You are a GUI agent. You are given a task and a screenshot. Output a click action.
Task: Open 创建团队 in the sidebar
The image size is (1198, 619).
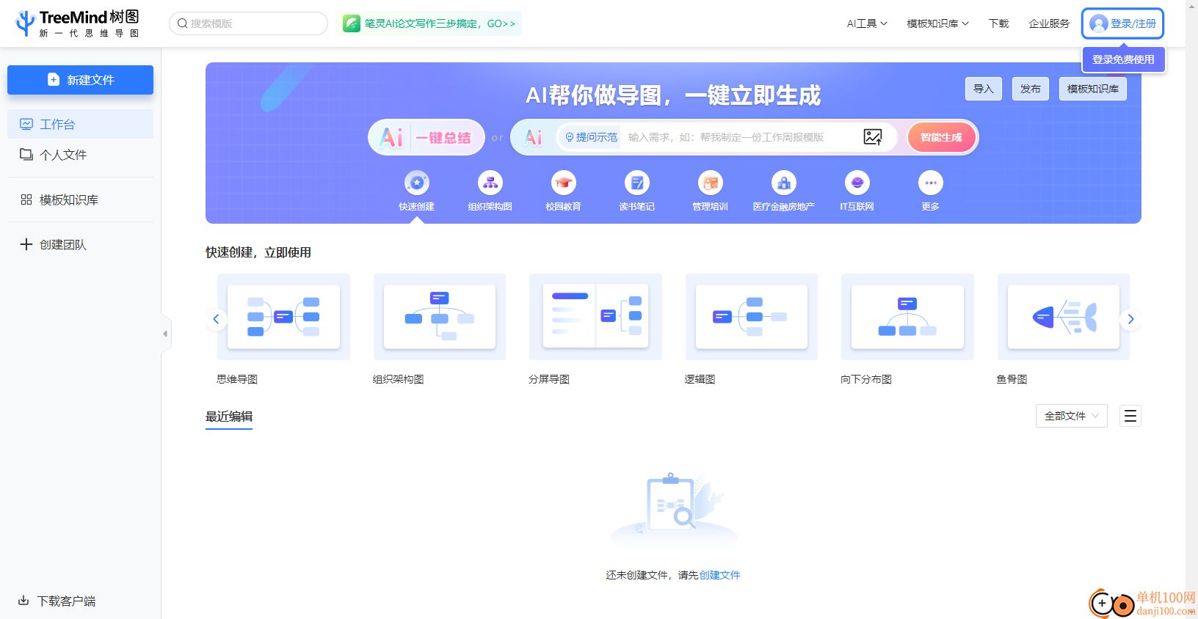click(x=81, y=244)
